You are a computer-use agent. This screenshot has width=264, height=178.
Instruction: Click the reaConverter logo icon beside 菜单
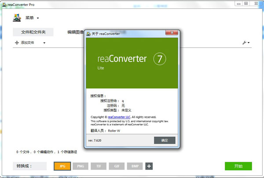tap(17, 18)
